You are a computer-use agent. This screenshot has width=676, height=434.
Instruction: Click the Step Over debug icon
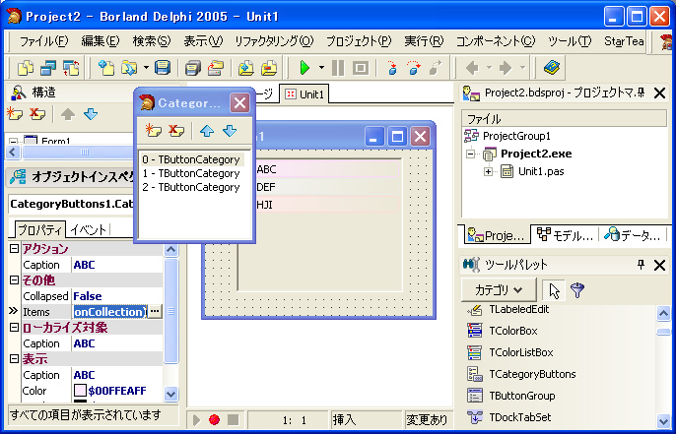pos(414,68)
